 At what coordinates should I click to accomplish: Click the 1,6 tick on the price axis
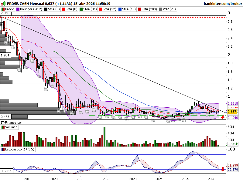pyautogui.click(x=230, y=72)
